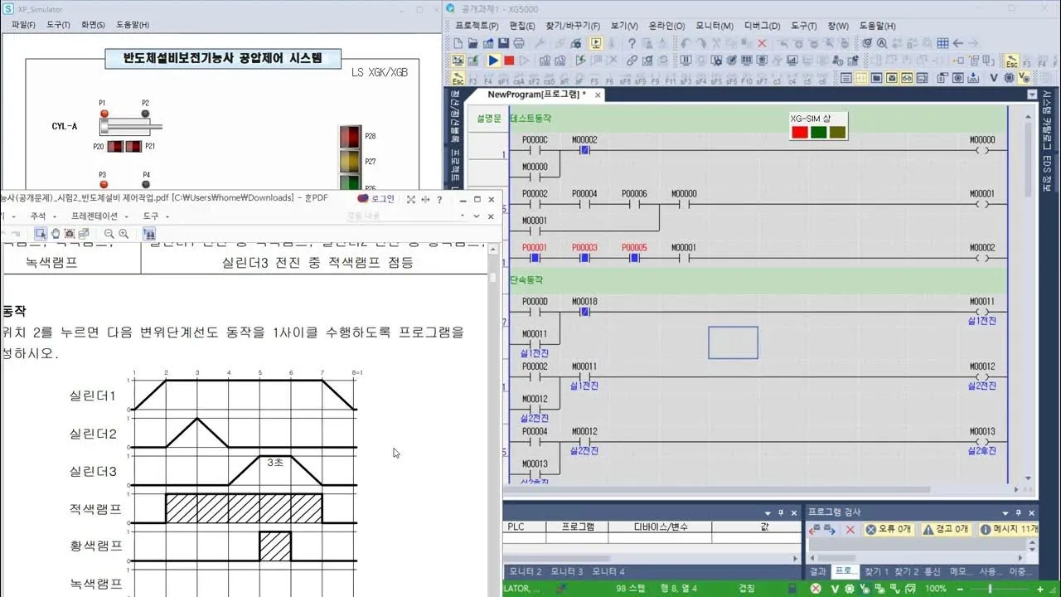Image resolution: width=1061 pixels, height=597 pixels.
Task: Click the V verify icon in ladder toolbar
Action: click(x=994, y=77)
